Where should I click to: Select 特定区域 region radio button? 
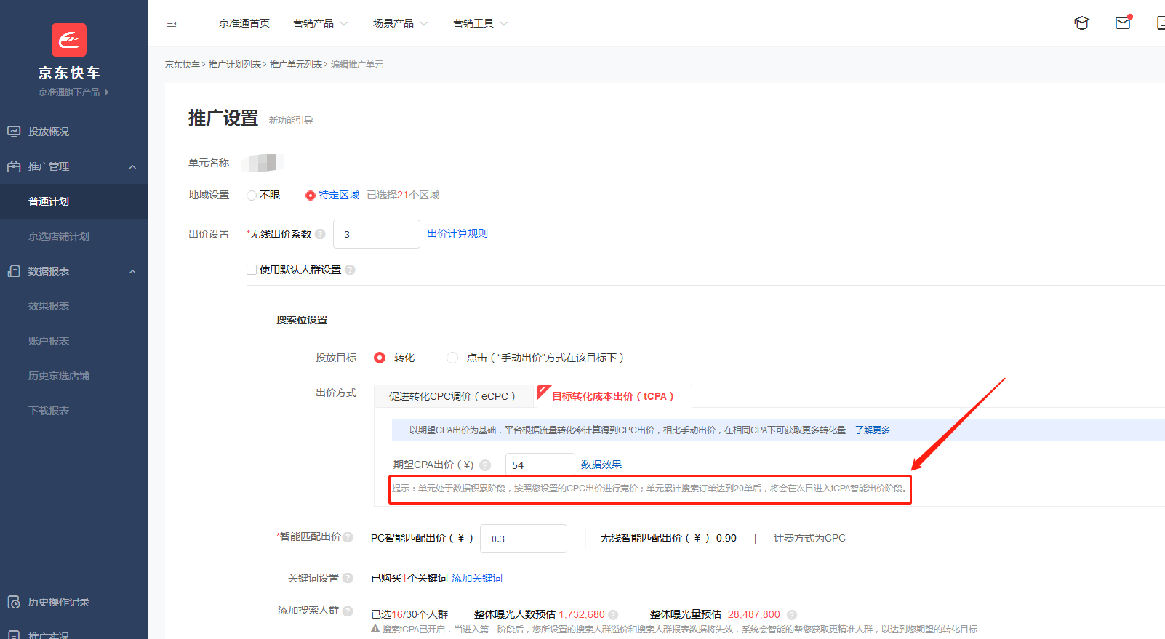[311, 196]
